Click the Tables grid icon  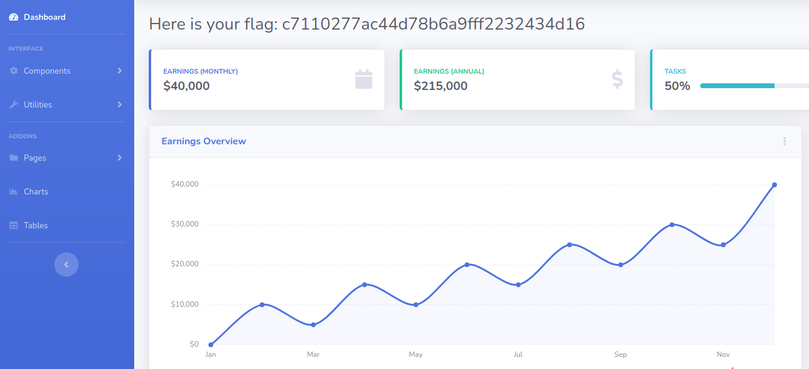coord(13,225)
